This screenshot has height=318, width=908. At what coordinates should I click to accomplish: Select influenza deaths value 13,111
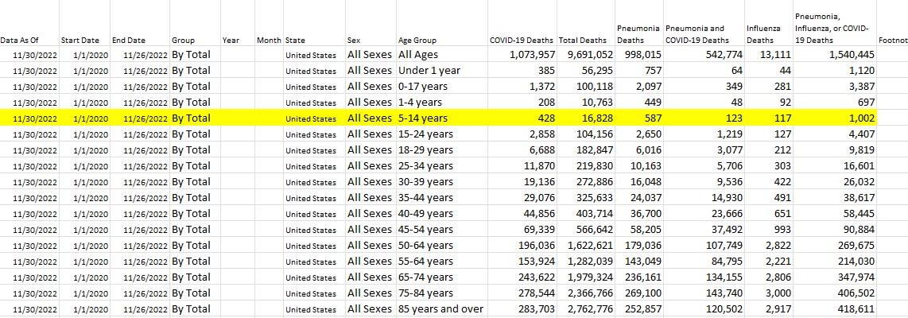[x=768, y=55]
